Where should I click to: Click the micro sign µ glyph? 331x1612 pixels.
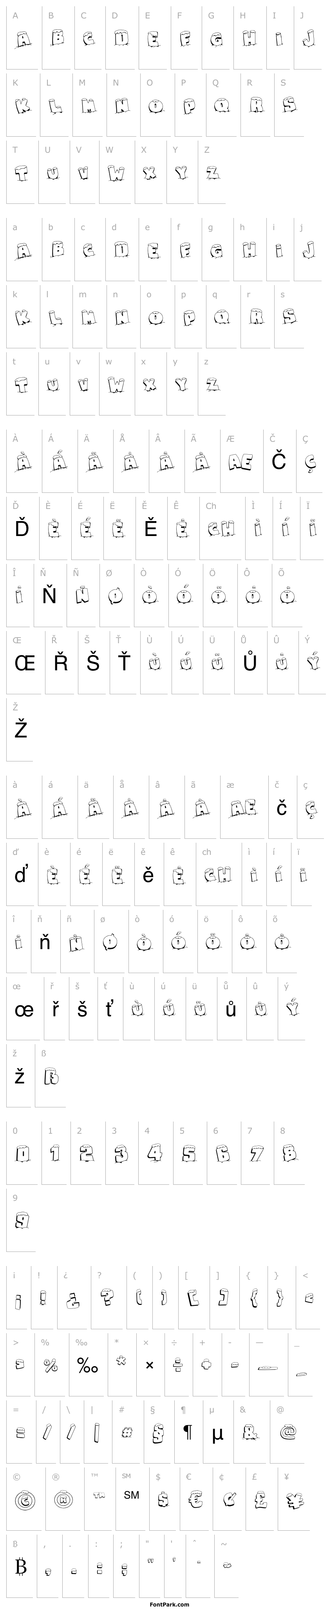tap(217, 1430)
